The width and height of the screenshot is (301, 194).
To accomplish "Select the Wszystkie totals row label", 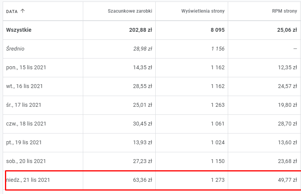I will (19, 30).
